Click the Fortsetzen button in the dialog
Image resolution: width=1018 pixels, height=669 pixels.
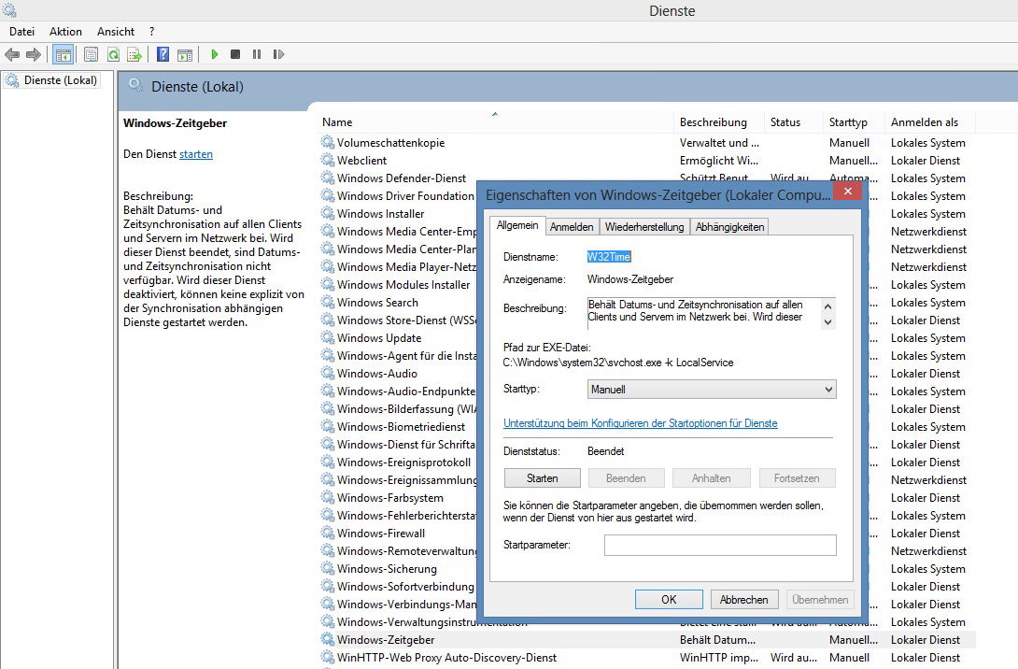[797, 478]
